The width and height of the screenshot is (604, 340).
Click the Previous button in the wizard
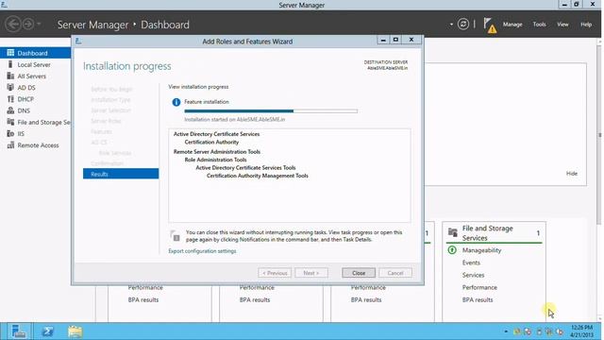275,273
